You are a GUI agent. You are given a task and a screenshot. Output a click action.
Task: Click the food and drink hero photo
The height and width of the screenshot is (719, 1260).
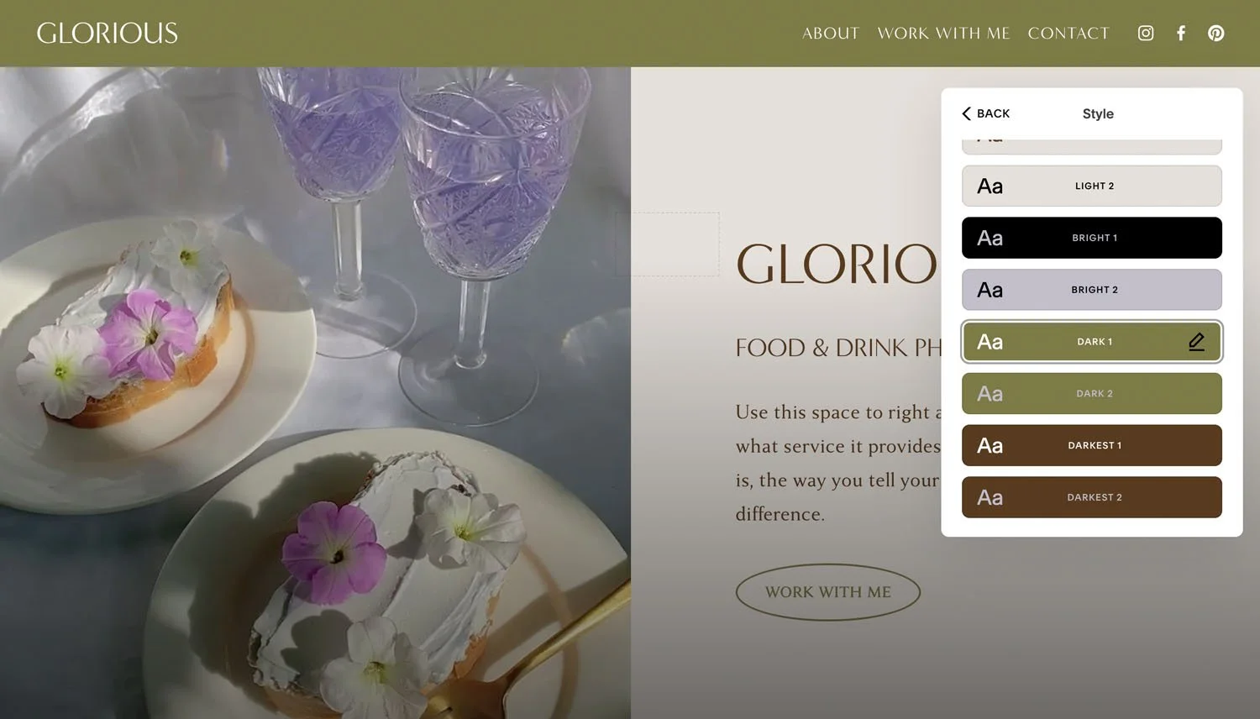pyautogui.click(x=315, y=393)
